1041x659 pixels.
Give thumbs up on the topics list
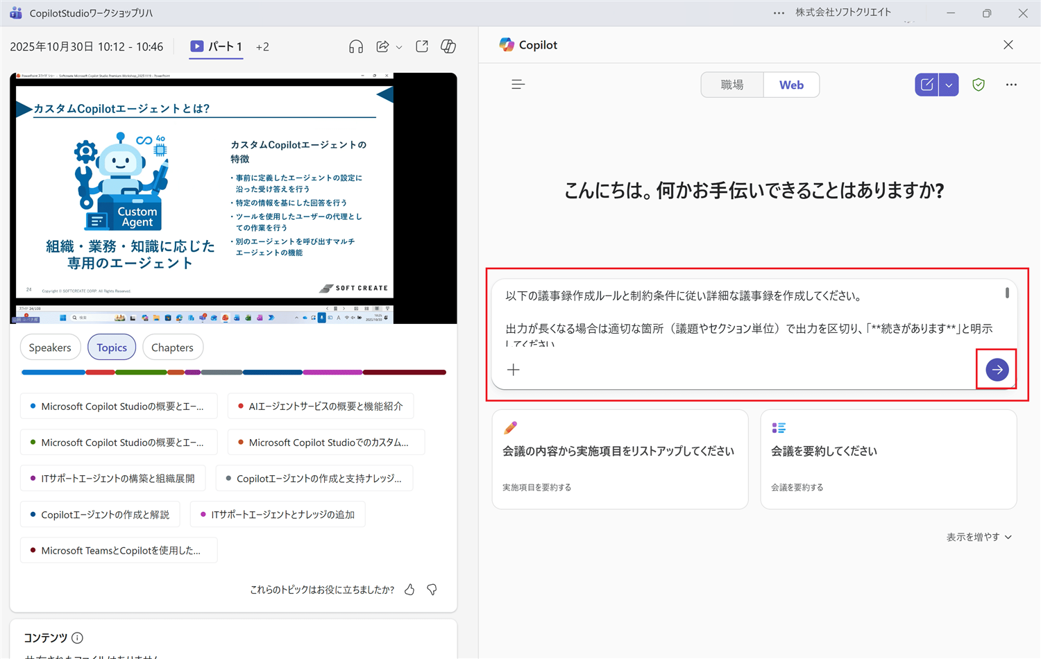coord(409,589)
